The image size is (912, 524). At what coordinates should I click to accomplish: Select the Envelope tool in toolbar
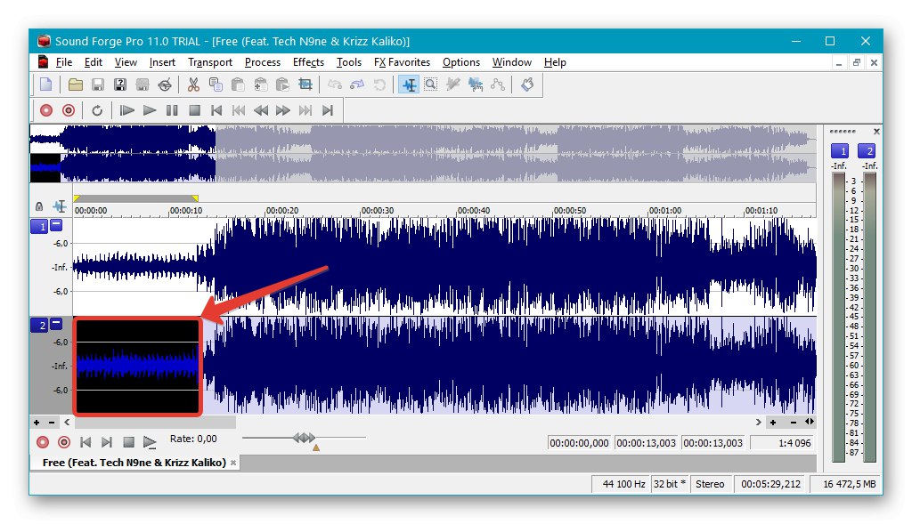pos(498,85)
